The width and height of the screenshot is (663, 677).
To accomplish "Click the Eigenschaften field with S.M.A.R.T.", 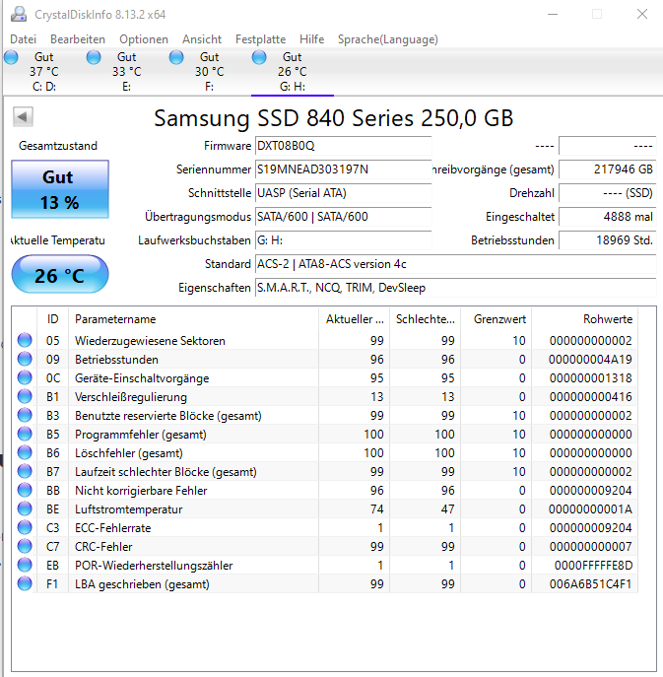I will [x=456, y=288].
